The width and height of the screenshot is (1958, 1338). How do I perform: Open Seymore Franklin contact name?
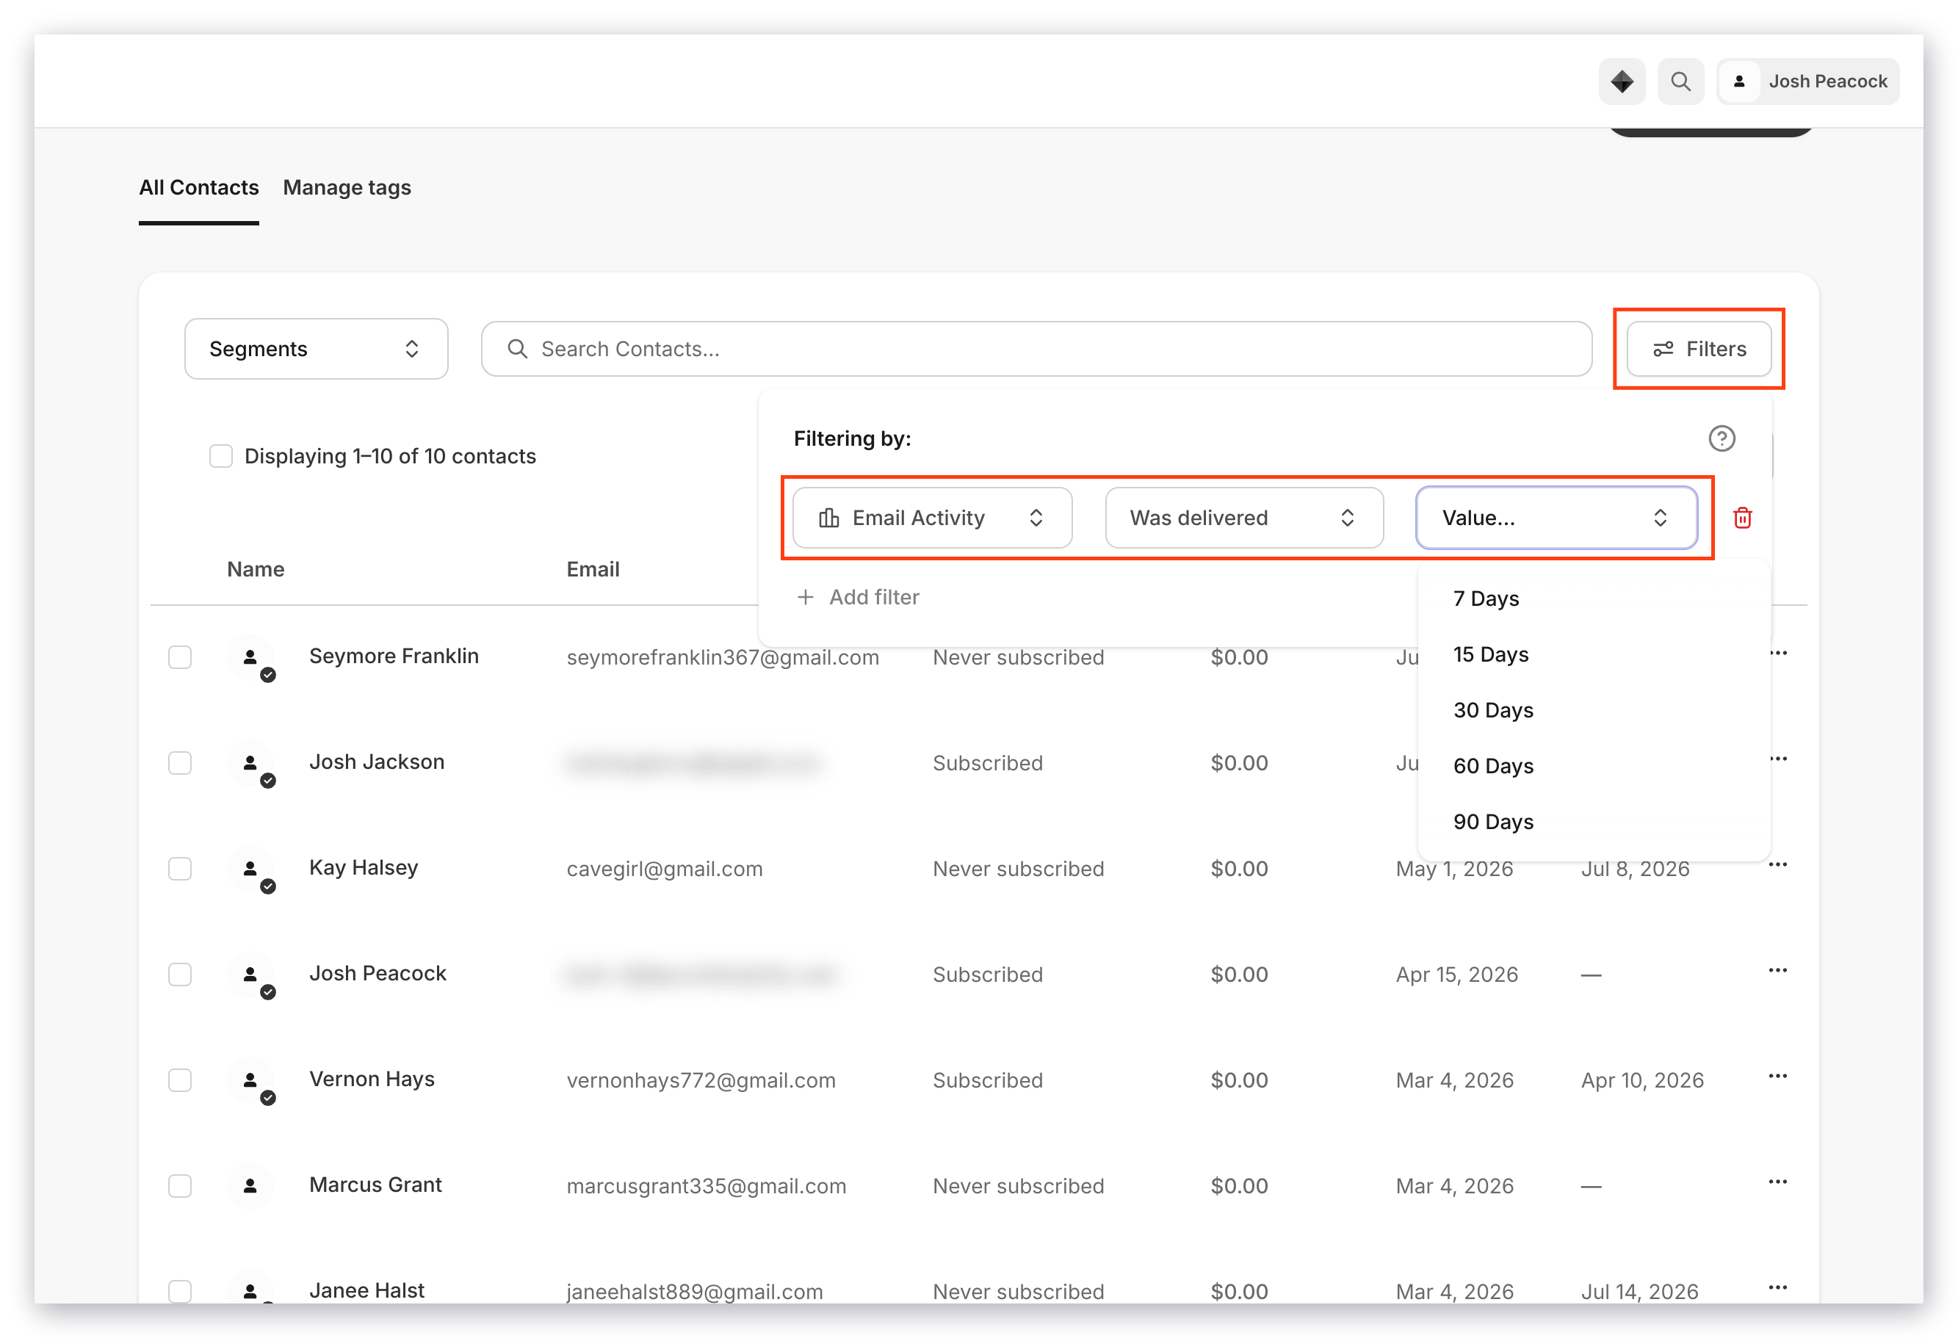coord(394,657)
